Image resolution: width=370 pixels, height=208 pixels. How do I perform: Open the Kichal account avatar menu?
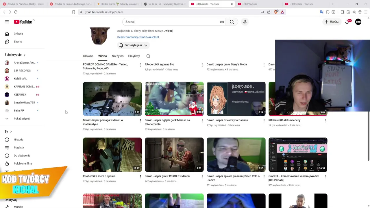pyautogui.click(x=358, y=22)
